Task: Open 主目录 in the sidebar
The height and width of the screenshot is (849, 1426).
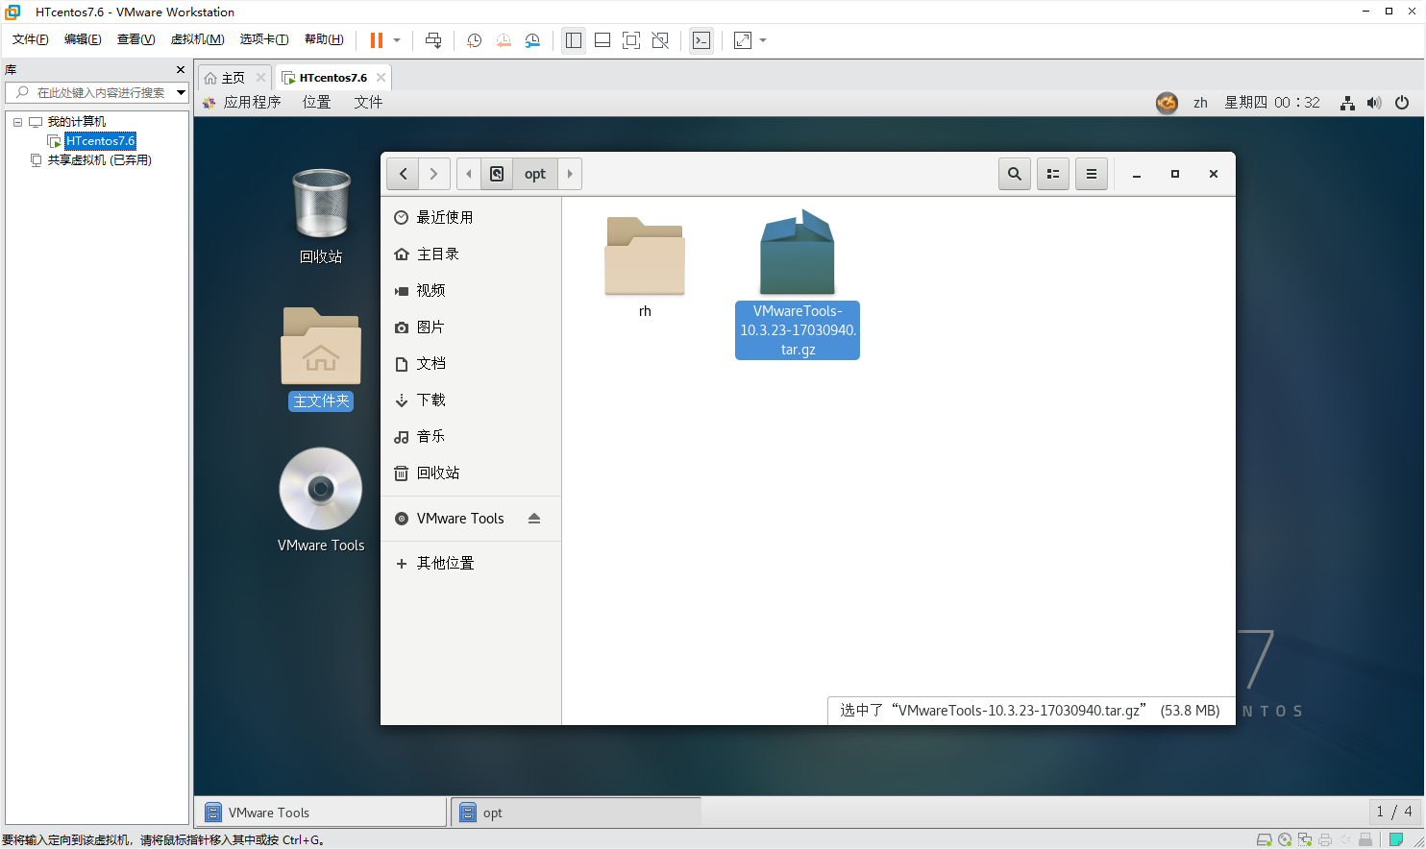Action: [x=471, y=255]
